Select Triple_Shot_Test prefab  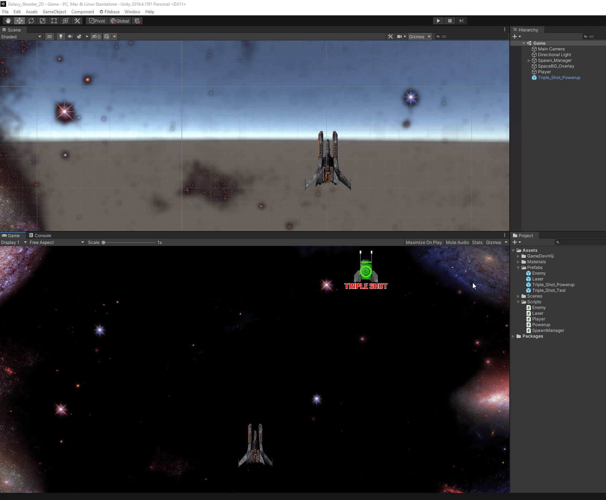tap(549, 290)
